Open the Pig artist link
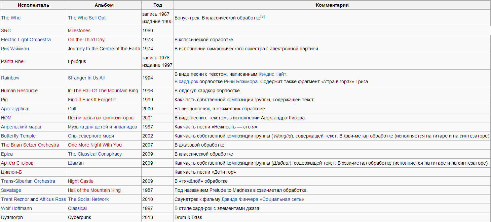 point(4,100)
